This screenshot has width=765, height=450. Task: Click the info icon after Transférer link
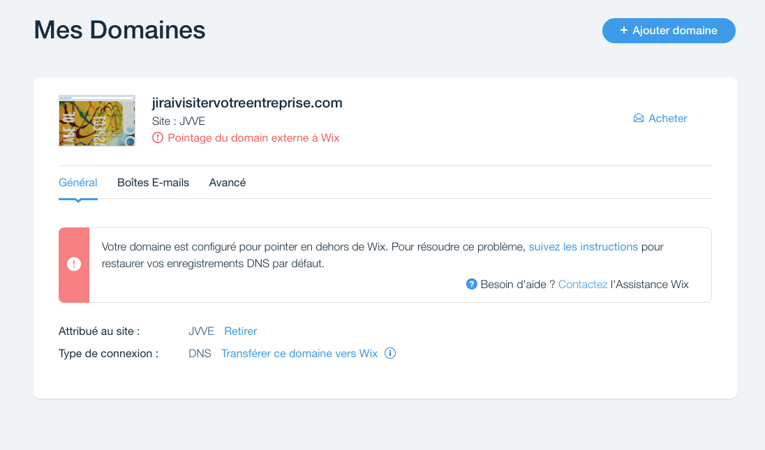pos(389,353)
